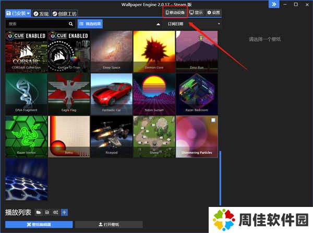
Task: Save the playlist with the disk icon
Action: (47, 212)
